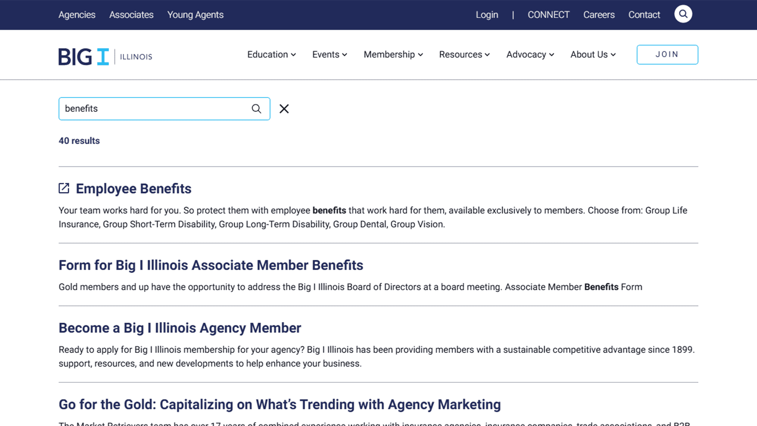Click the Resources dropdown chevron
Viewport: 757px width, 426px height.
click(487, 54)
